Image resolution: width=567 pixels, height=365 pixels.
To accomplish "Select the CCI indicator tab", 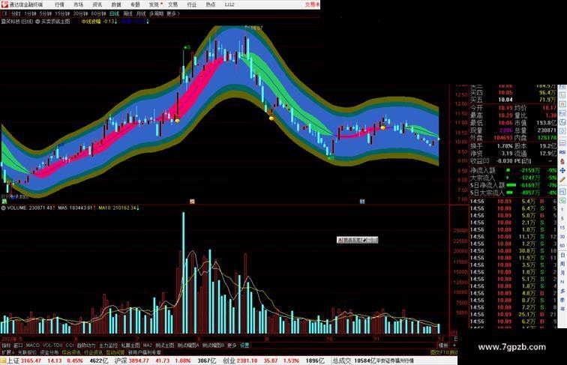I will [x=70, y=346].
